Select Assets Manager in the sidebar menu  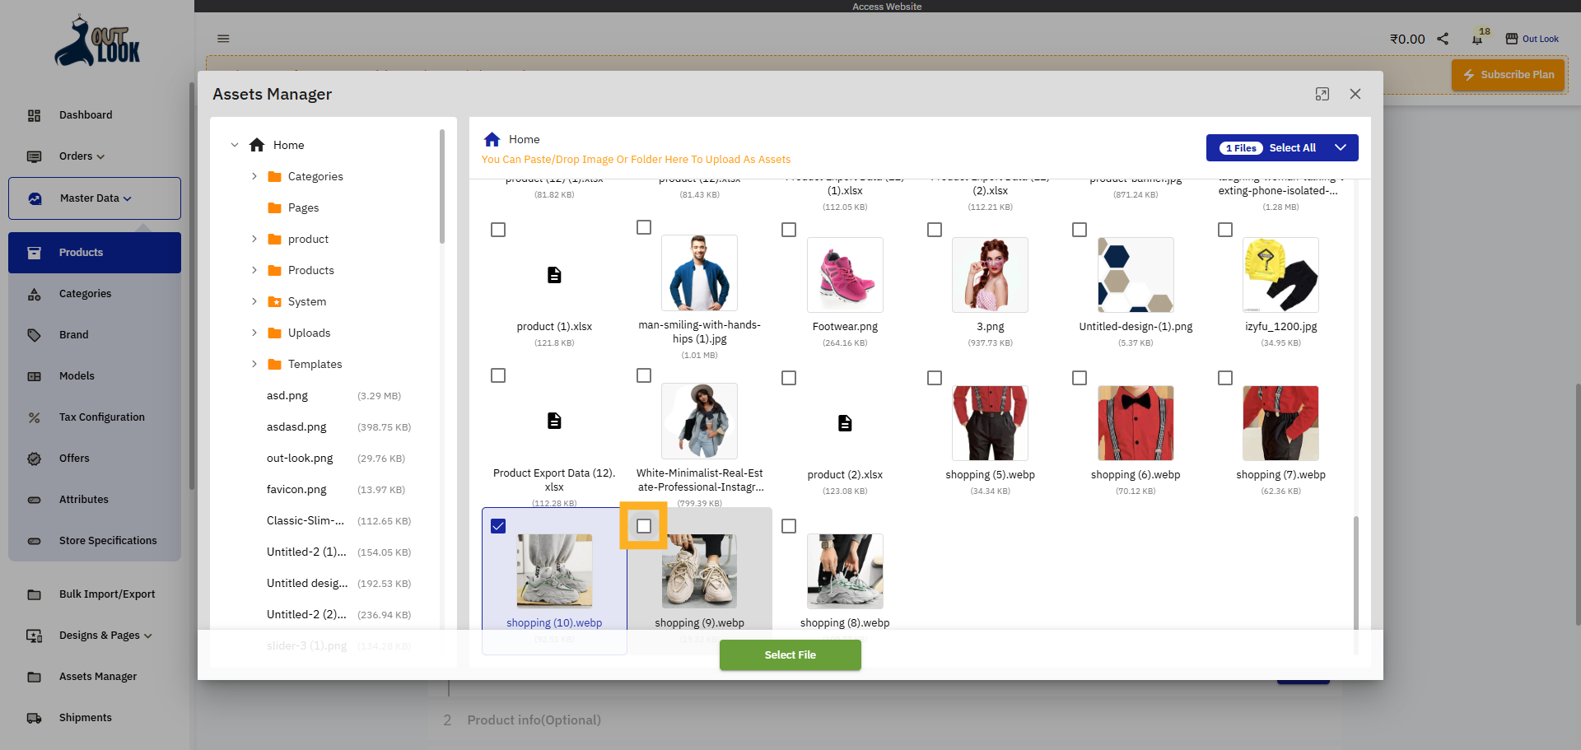98,676
